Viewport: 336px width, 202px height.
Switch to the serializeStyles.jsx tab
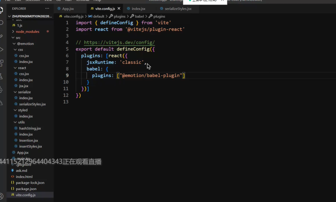[178, 9]
